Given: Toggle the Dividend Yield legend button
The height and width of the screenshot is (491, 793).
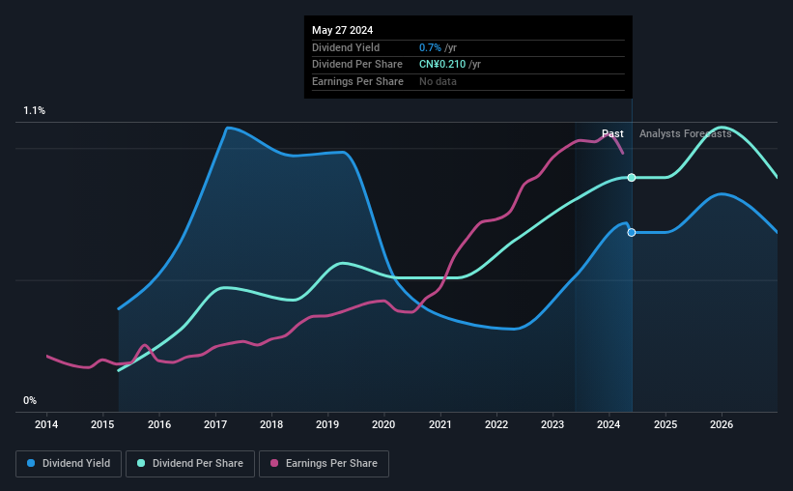Looking at the screenshot, I should [x=69, y=464].
